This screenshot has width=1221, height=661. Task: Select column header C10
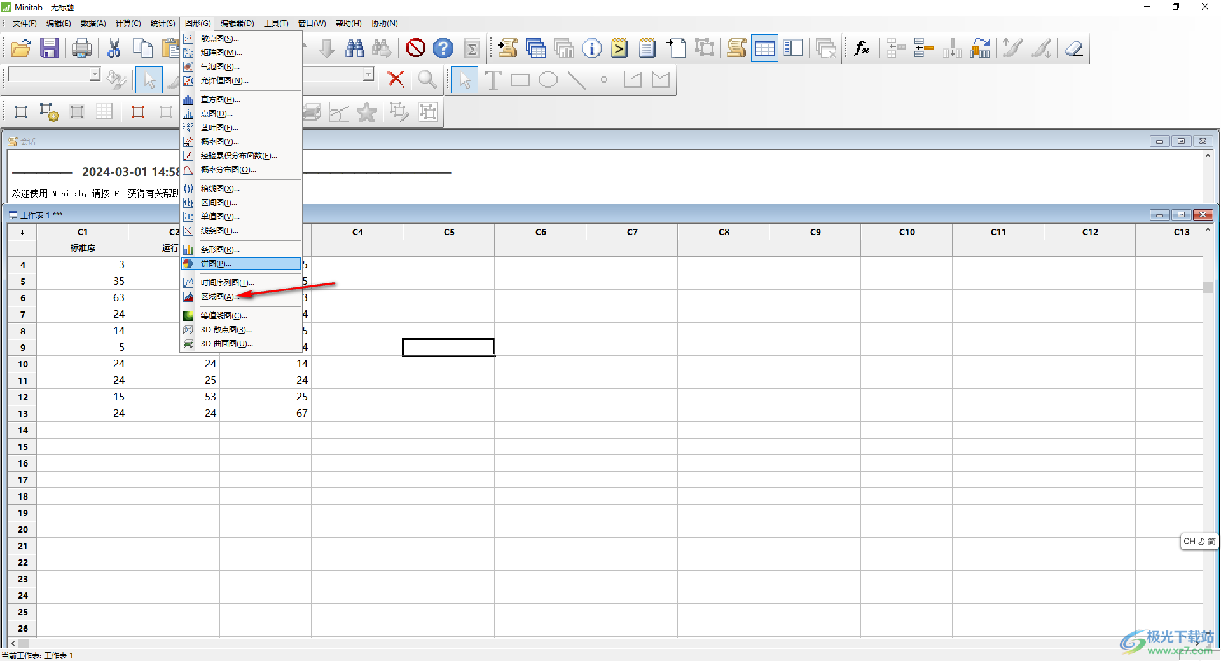coord(907,232)
